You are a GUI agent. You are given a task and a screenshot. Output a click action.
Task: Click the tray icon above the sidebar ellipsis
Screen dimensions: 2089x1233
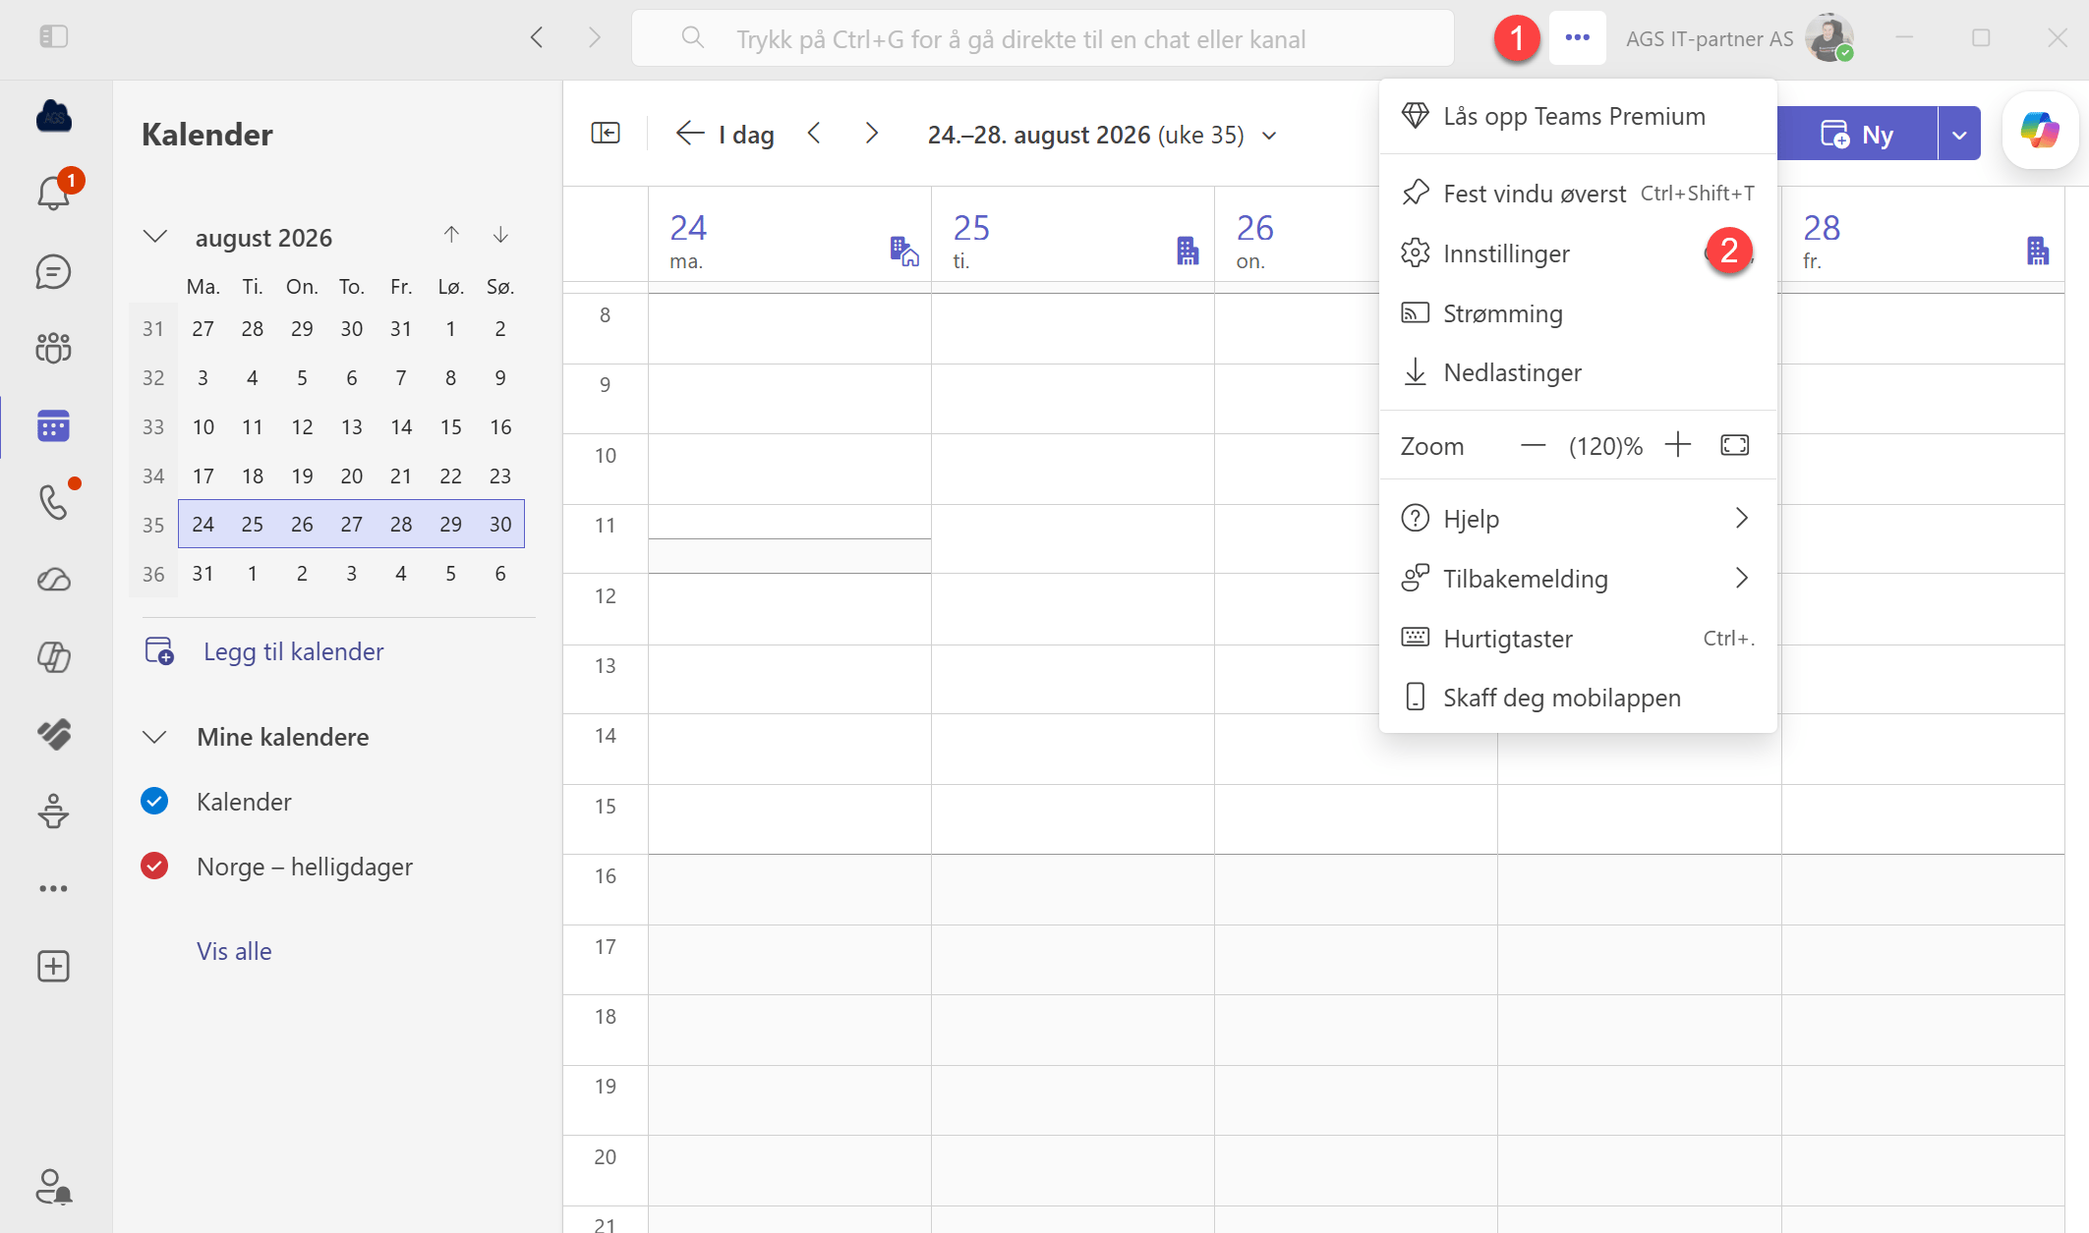(53, 812)
